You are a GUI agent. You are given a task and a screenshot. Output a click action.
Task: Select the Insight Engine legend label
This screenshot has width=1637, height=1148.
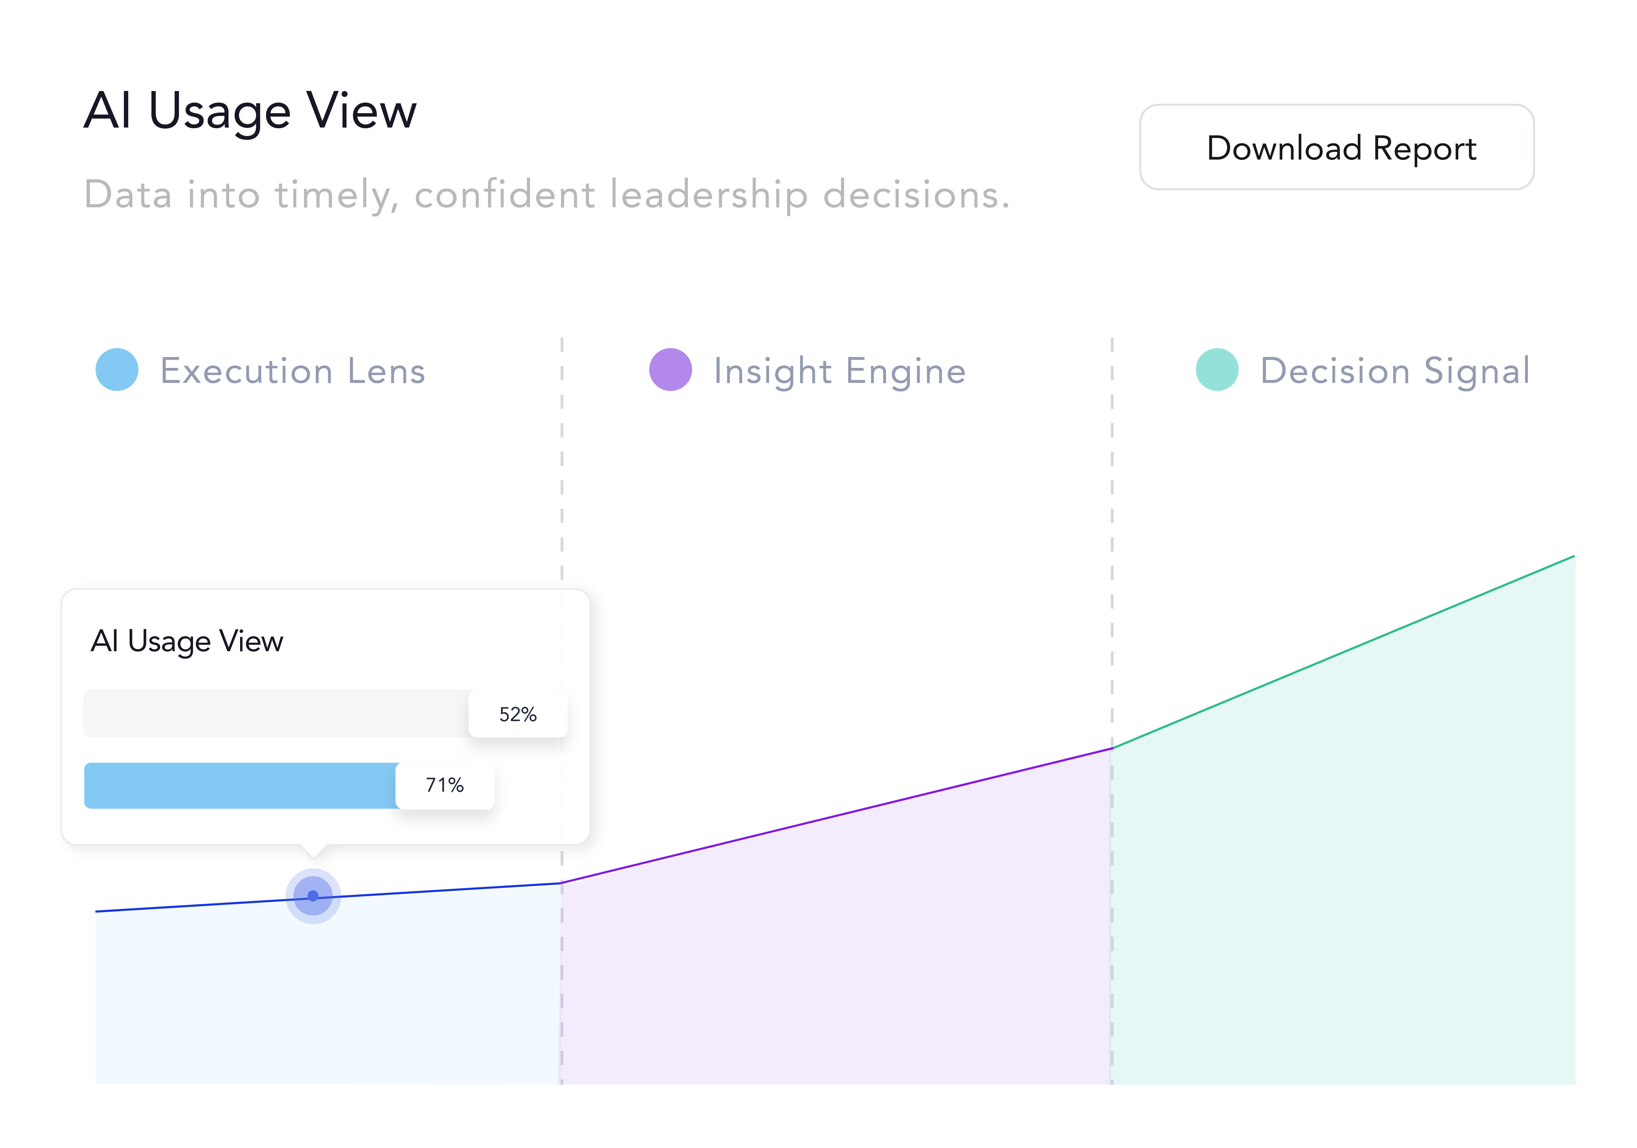(x=839, y=371)
